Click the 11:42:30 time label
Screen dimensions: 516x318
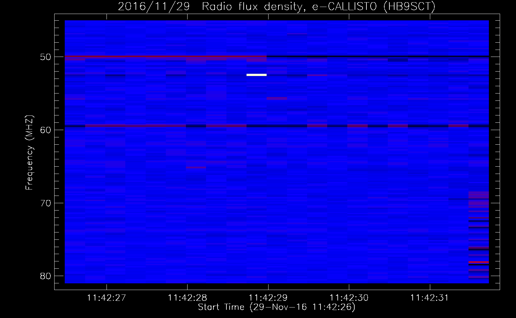point(349,298)
